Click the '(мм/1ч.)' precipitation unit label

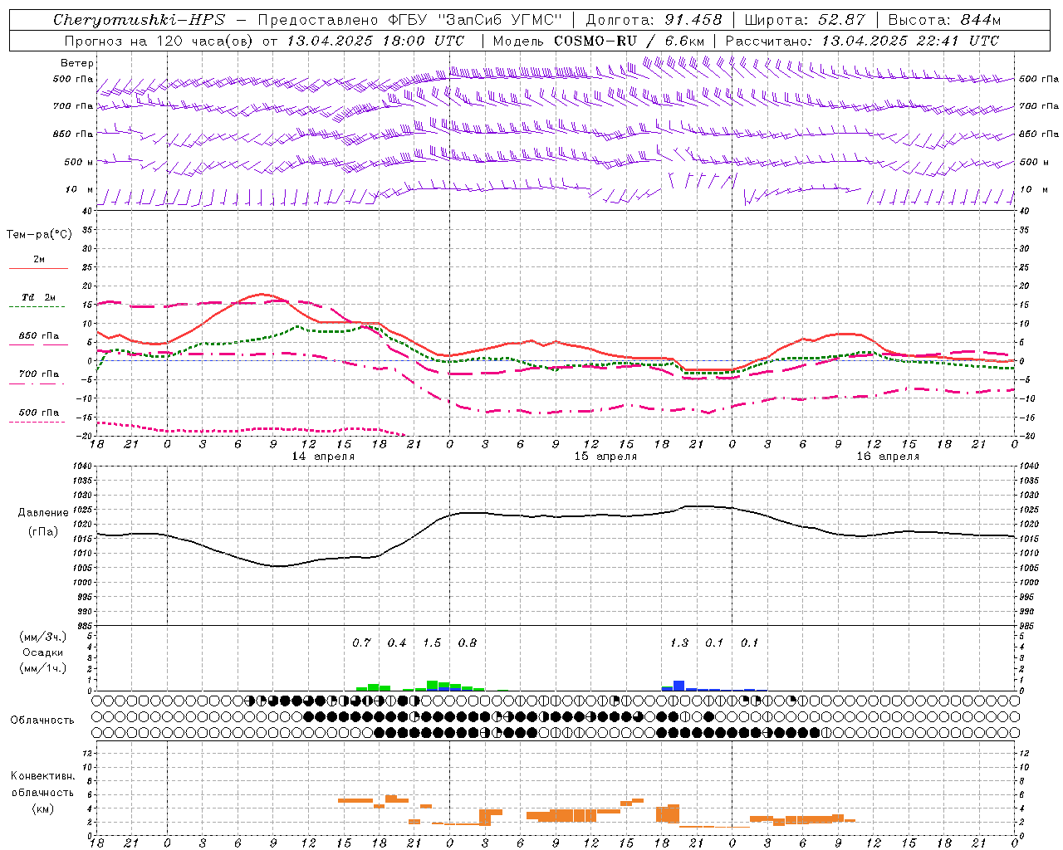point(43,668)
